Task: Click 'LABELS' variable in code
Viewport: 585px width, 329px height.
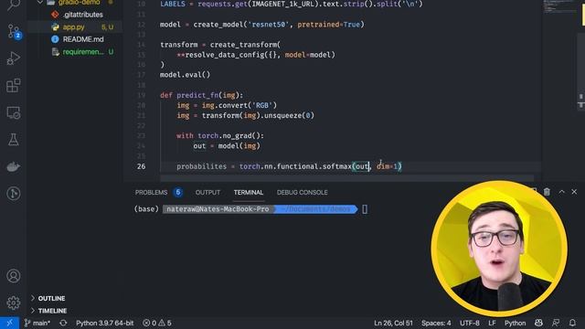Action: pos(173,4)
